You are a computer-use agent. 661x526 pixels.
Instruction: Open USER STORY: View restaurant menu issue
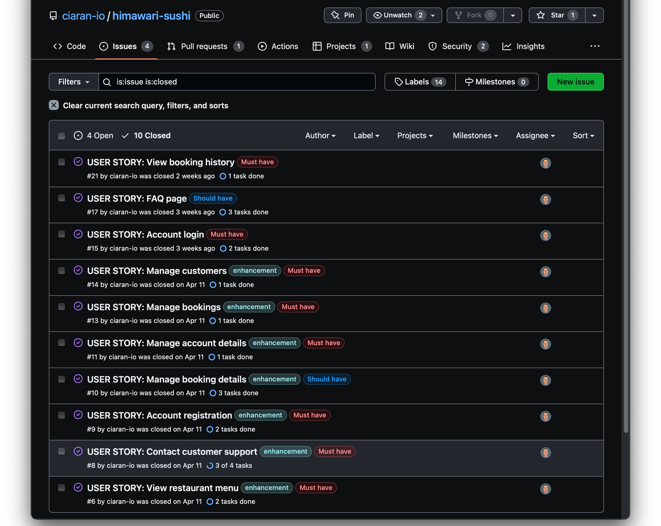click(x=162, y=488)
